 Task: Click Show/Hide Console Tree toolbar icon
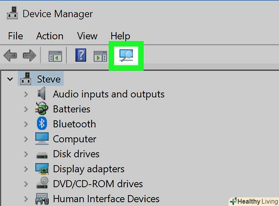[x=55, y=57]
